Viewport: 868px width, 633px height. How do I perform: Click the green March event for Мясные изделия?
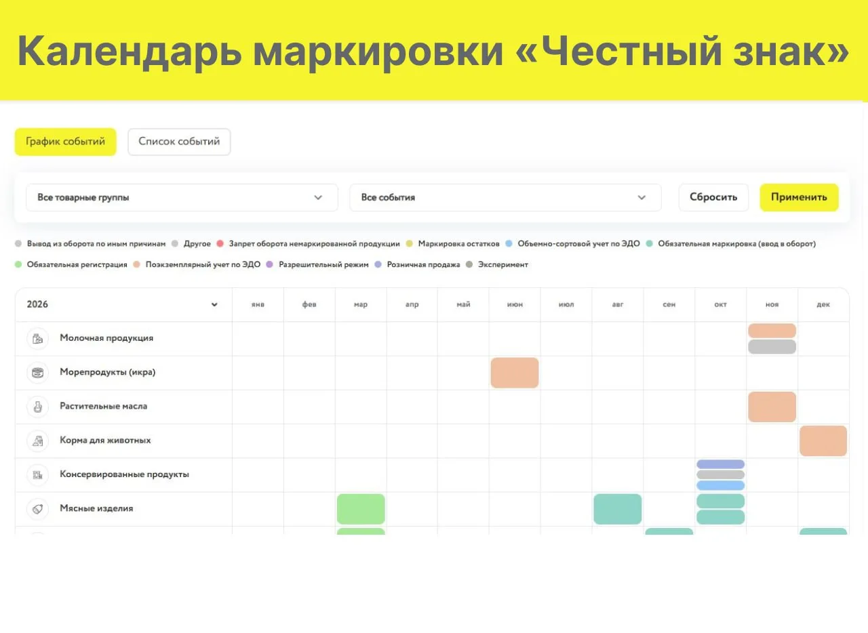click(361, 509)
